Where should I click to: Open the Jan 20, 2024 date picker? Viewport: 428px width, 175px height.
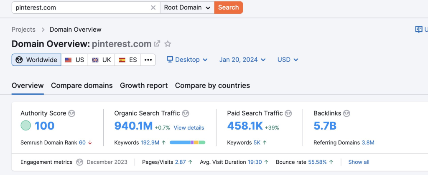[x=242, y=60]
